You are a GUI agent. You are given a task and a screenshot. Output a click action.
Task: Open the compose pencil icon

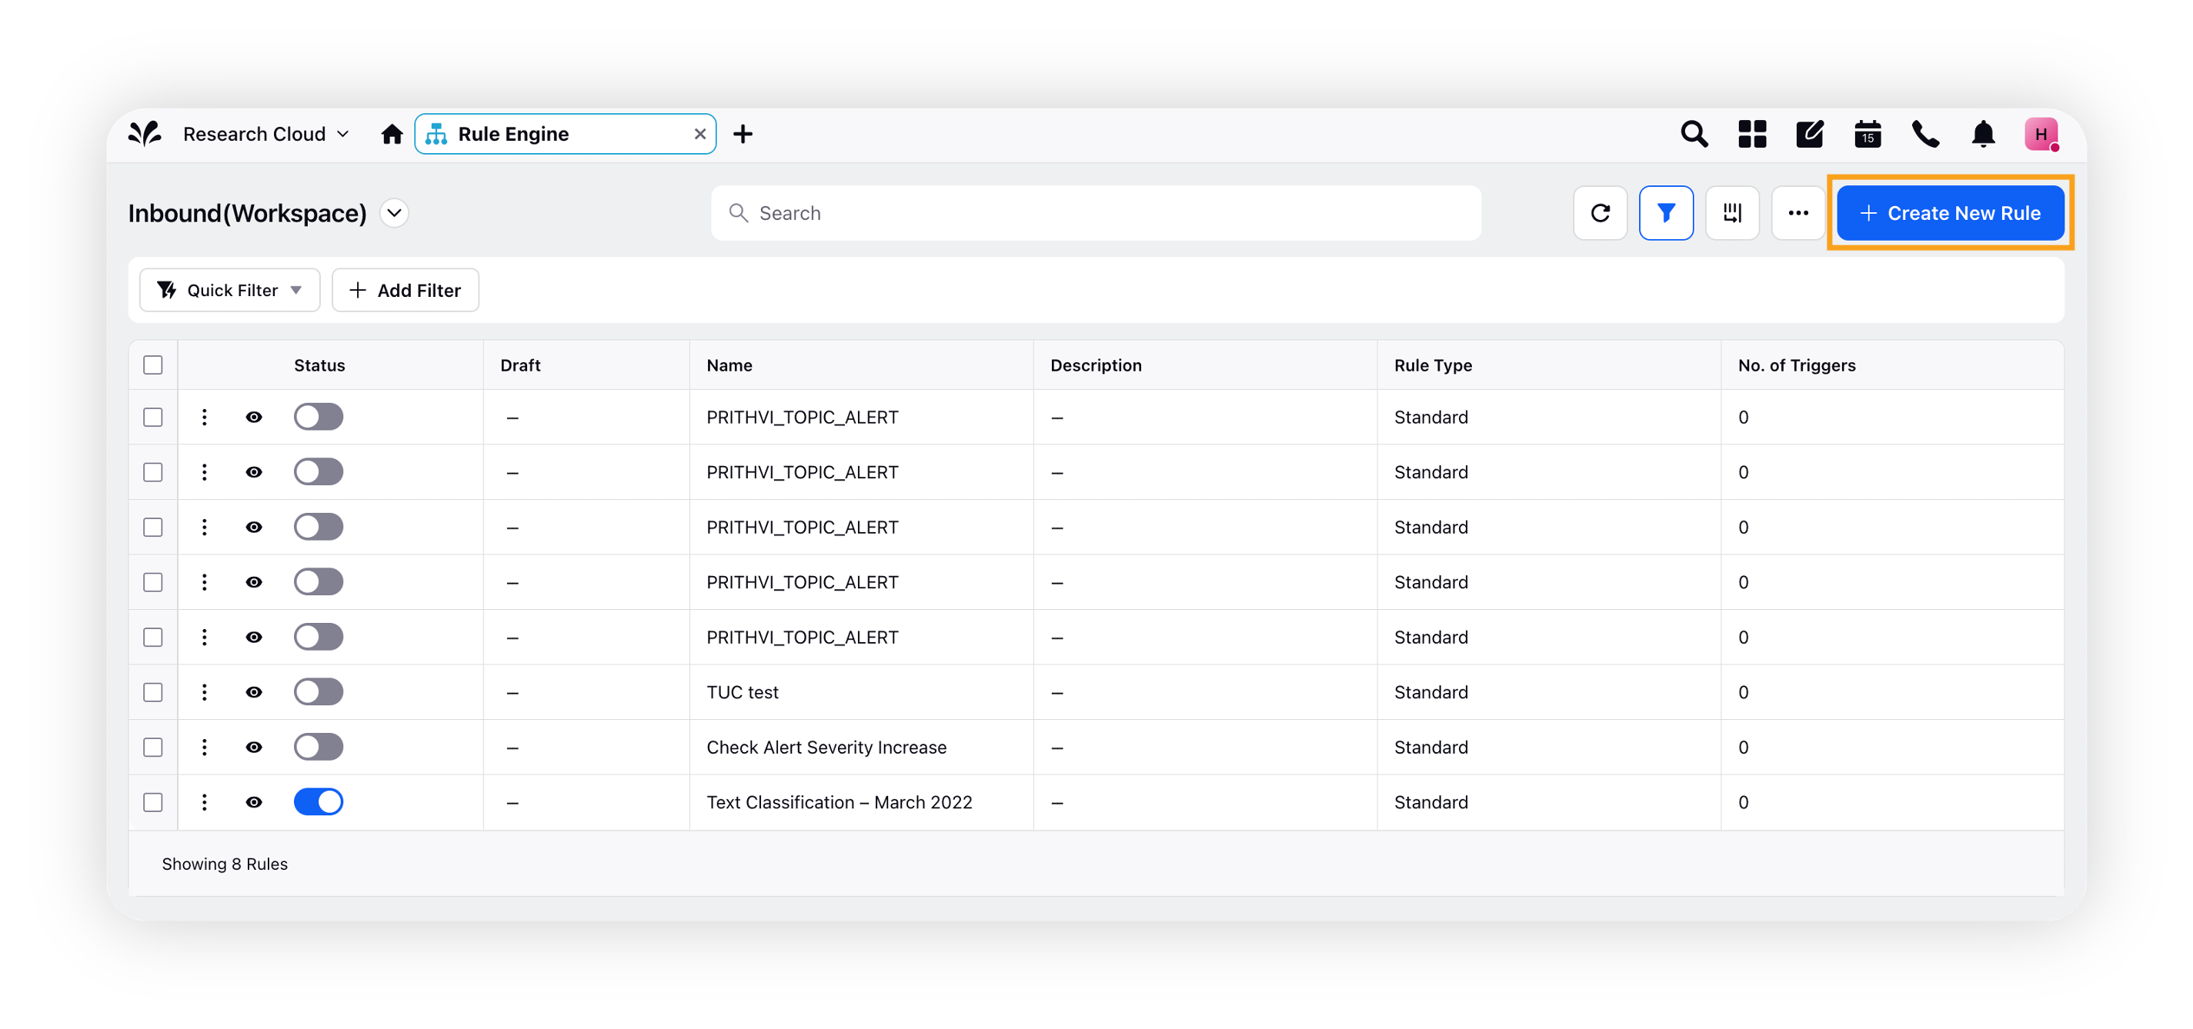click(x=1810, y=134)
